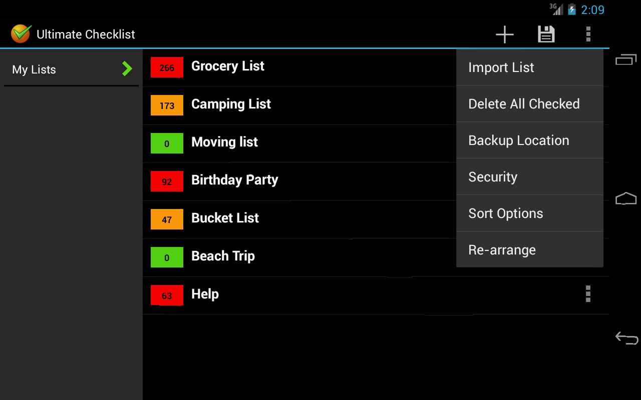Choose Re-arrange from the menu

(502, 249)
